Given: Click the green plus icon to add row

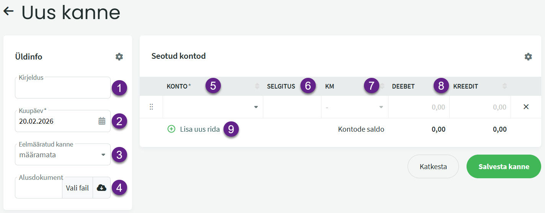Looking at the screenshot, I should (x=171, y=129).
